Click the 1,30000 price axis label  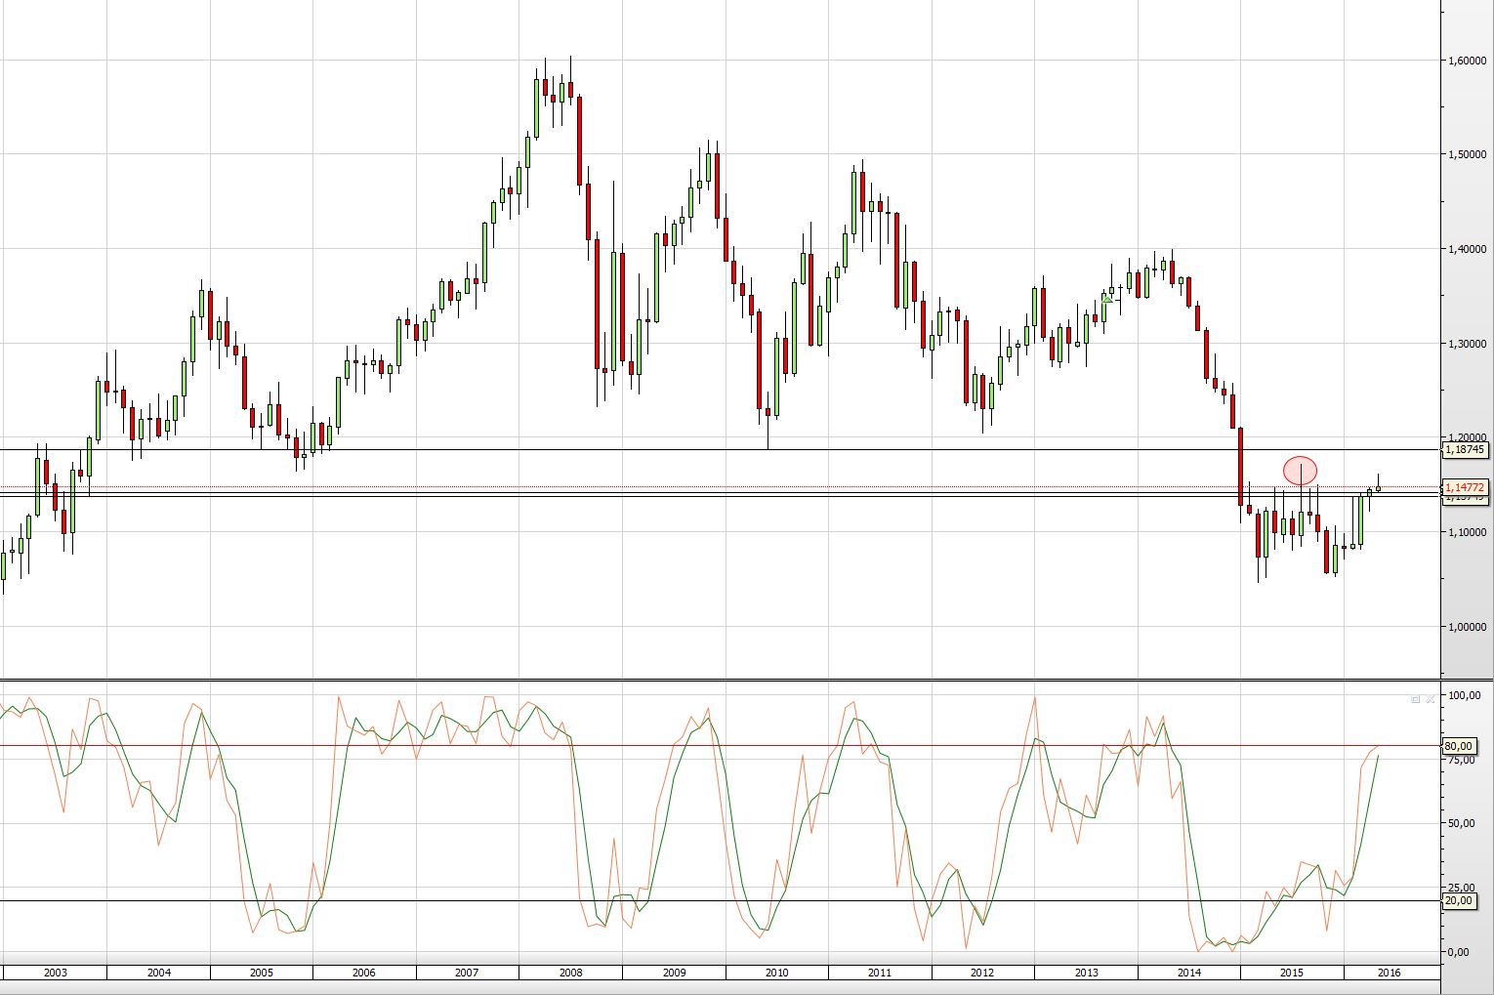(1468, 344)
